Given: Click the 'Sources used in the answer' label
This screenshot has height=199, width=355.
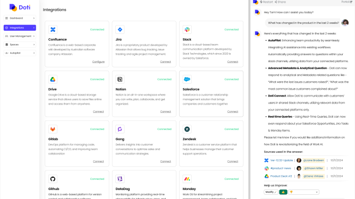Looking at the screenshot, I should (x=283, y=152).
